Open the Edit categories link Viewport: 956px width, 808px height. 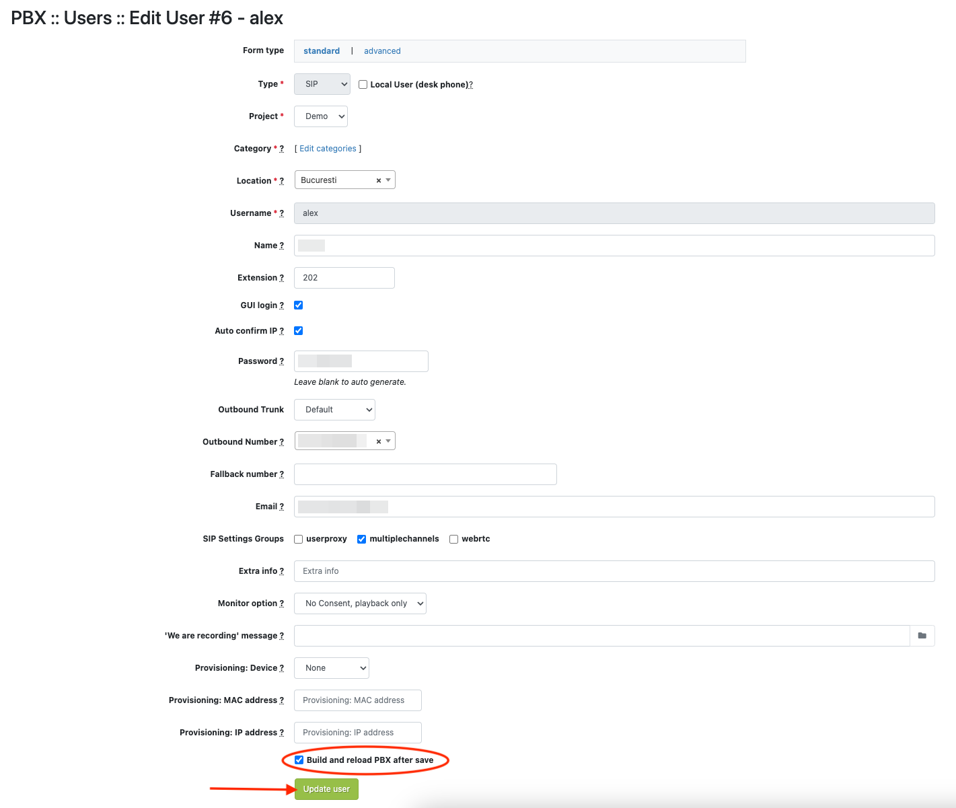coord(328,149)
